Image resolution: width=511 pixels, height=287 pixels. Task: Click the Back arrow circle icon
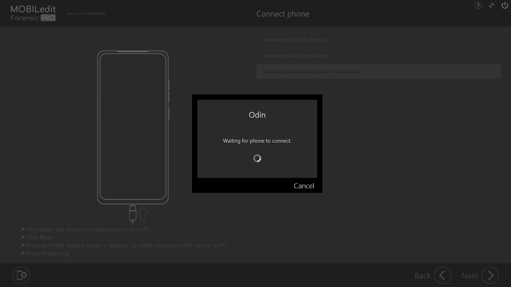coord(443,275)
